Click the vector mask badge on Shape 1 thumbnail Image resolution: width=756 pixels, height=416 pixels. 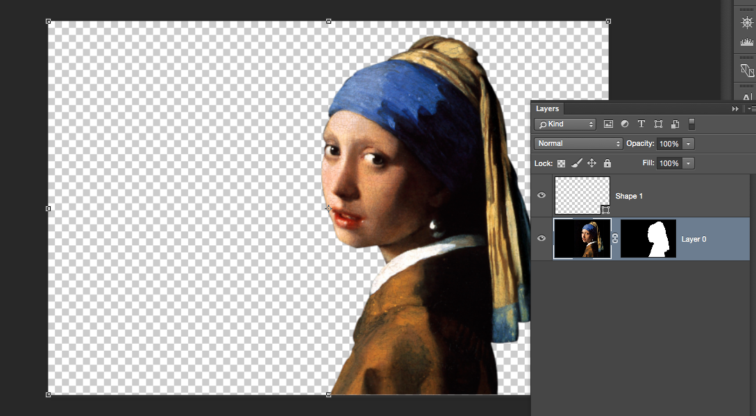pyautogui.click(x=605, y=210)
